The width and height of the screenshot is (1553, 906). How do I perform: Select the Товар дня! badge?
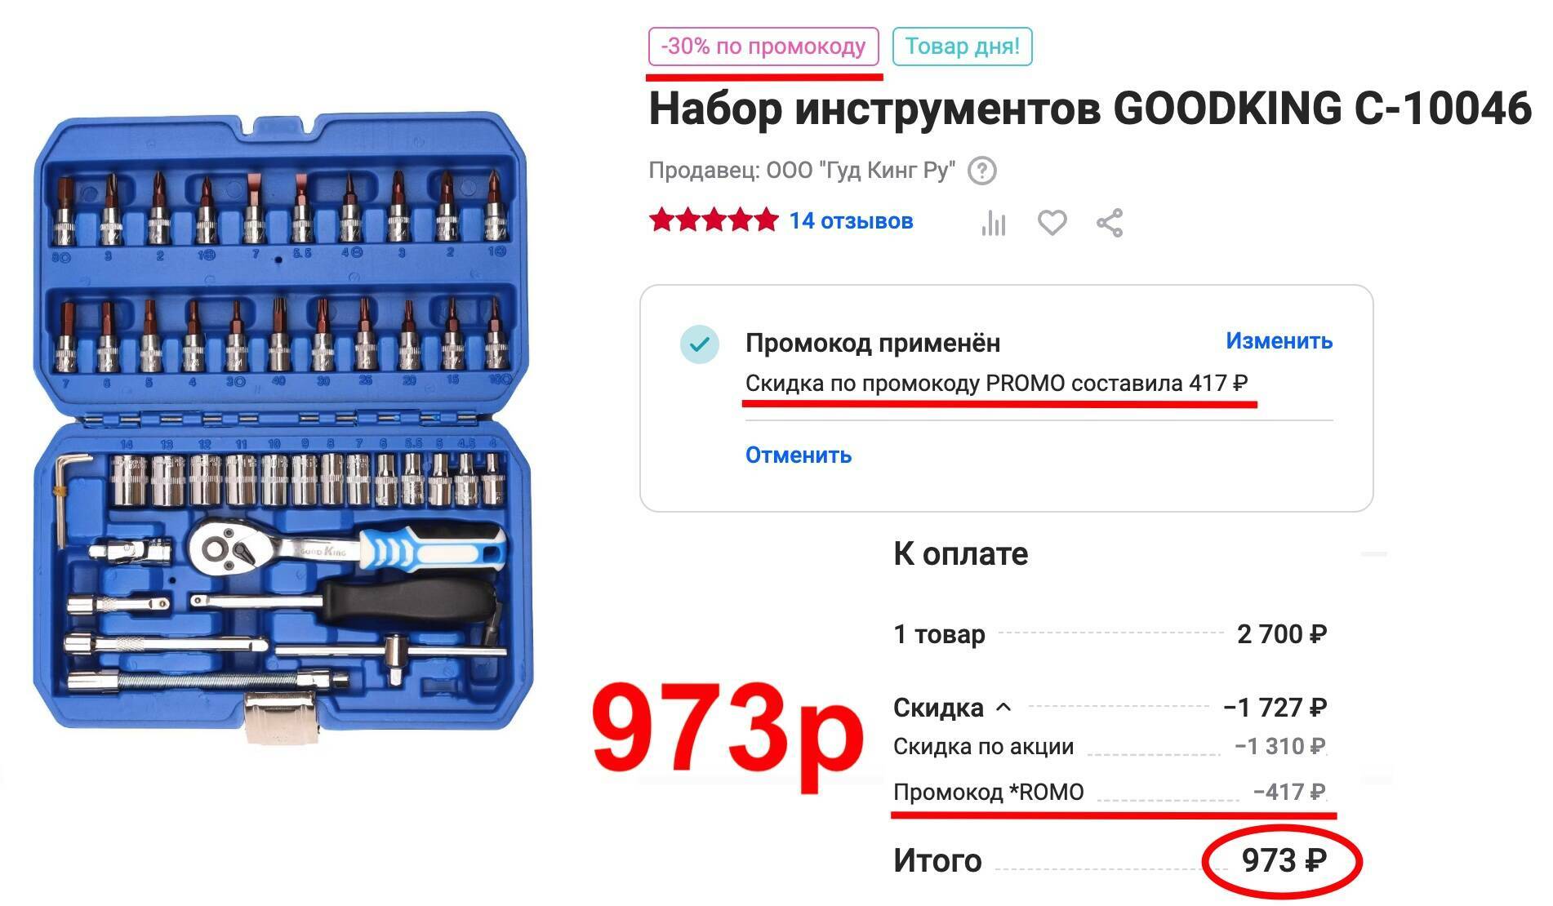[x=962, y=47]
